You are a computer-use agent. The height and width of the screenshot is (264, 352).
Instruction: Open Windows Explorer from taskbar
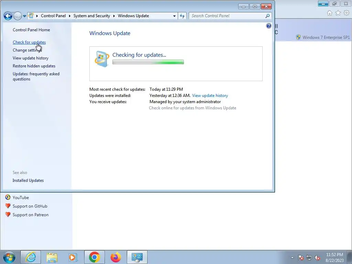tap(52, 257)
